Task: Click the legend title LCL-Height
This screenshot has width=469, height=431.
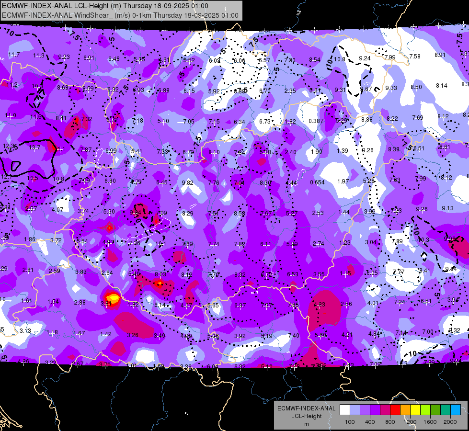Action: [306, 416]
